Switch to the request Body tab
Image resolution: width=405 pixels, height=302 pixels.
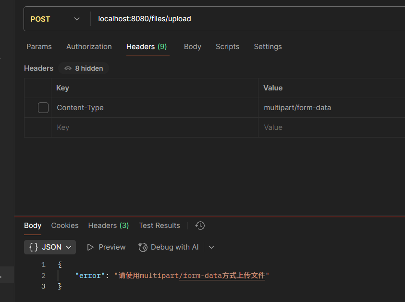click(192, 47)
